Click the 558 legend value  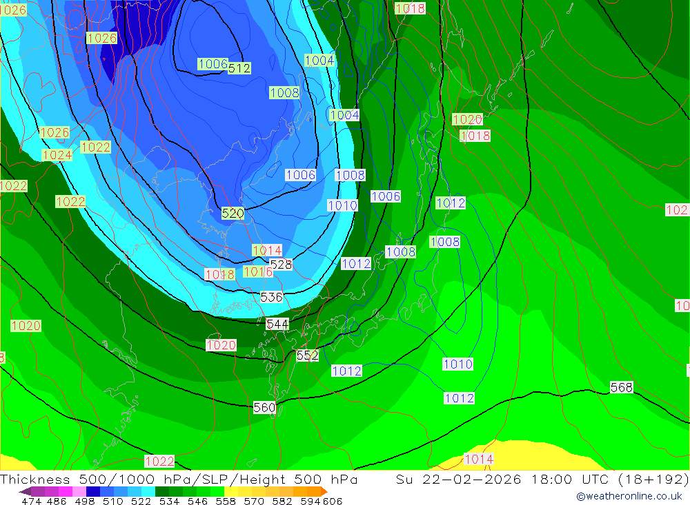pyautogui.click(x=226, y=501)
